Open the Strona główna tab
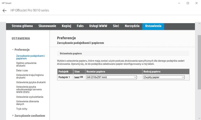This screenshot has width=201, height=120. [22, 26]
